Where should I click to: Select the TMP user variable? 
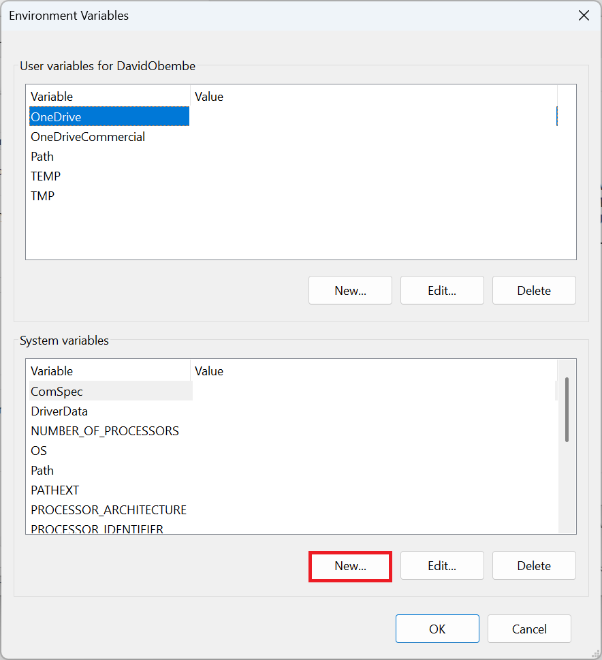42,196
